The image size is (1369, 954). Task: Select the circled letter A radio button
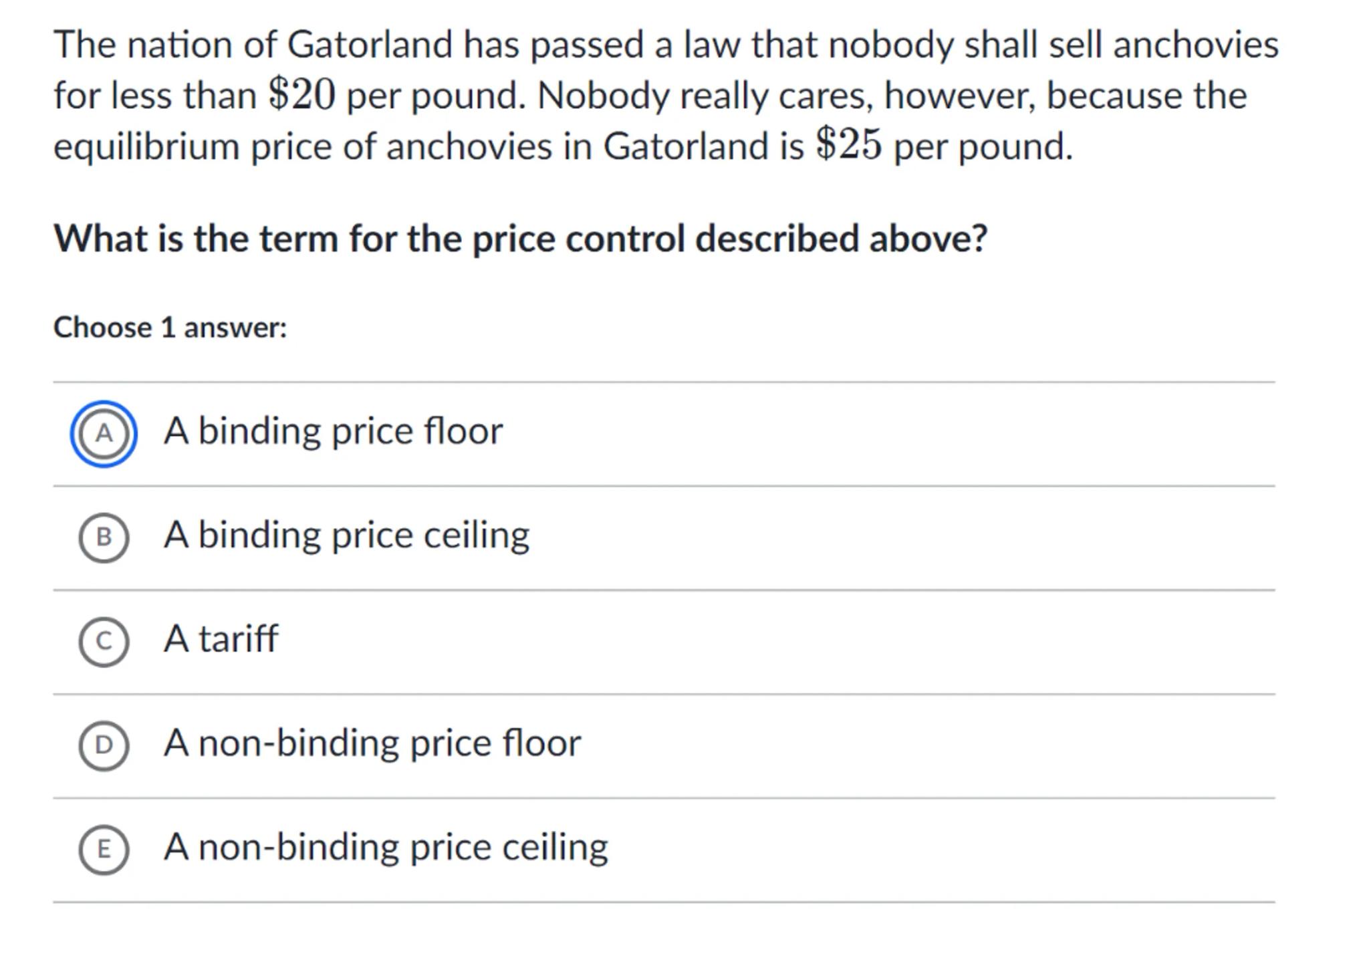coord(104,434)
